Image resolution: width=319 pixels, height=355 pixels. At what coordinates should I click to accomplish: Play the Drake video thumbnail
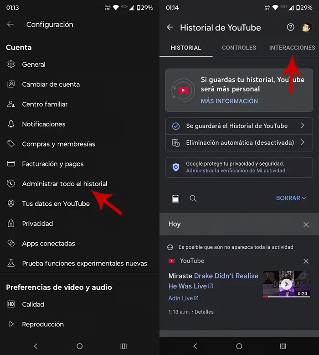[x=286, y=284]
